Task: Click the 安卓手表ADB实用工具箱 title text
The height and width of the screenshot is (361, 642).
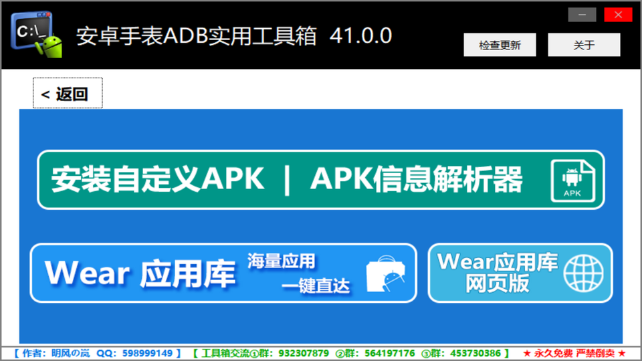Action: click(x=197, y=35)
